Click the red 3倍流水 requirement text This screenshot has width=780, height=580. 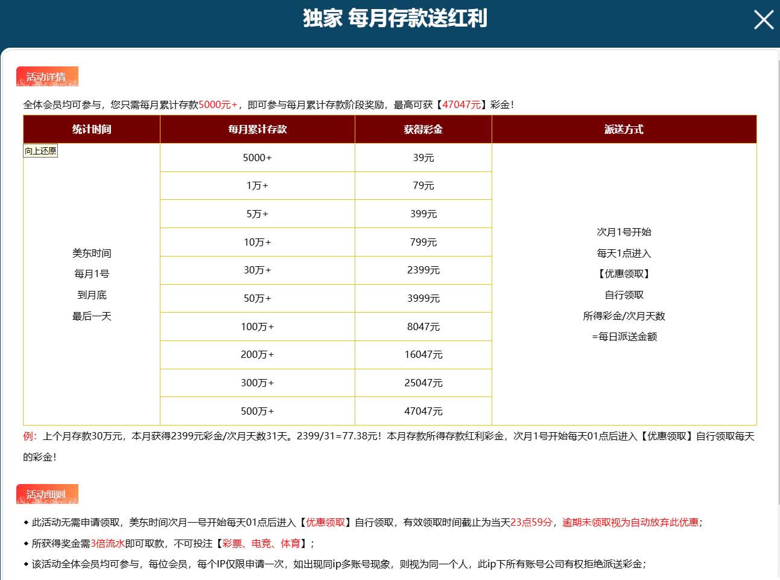[107, 544]
